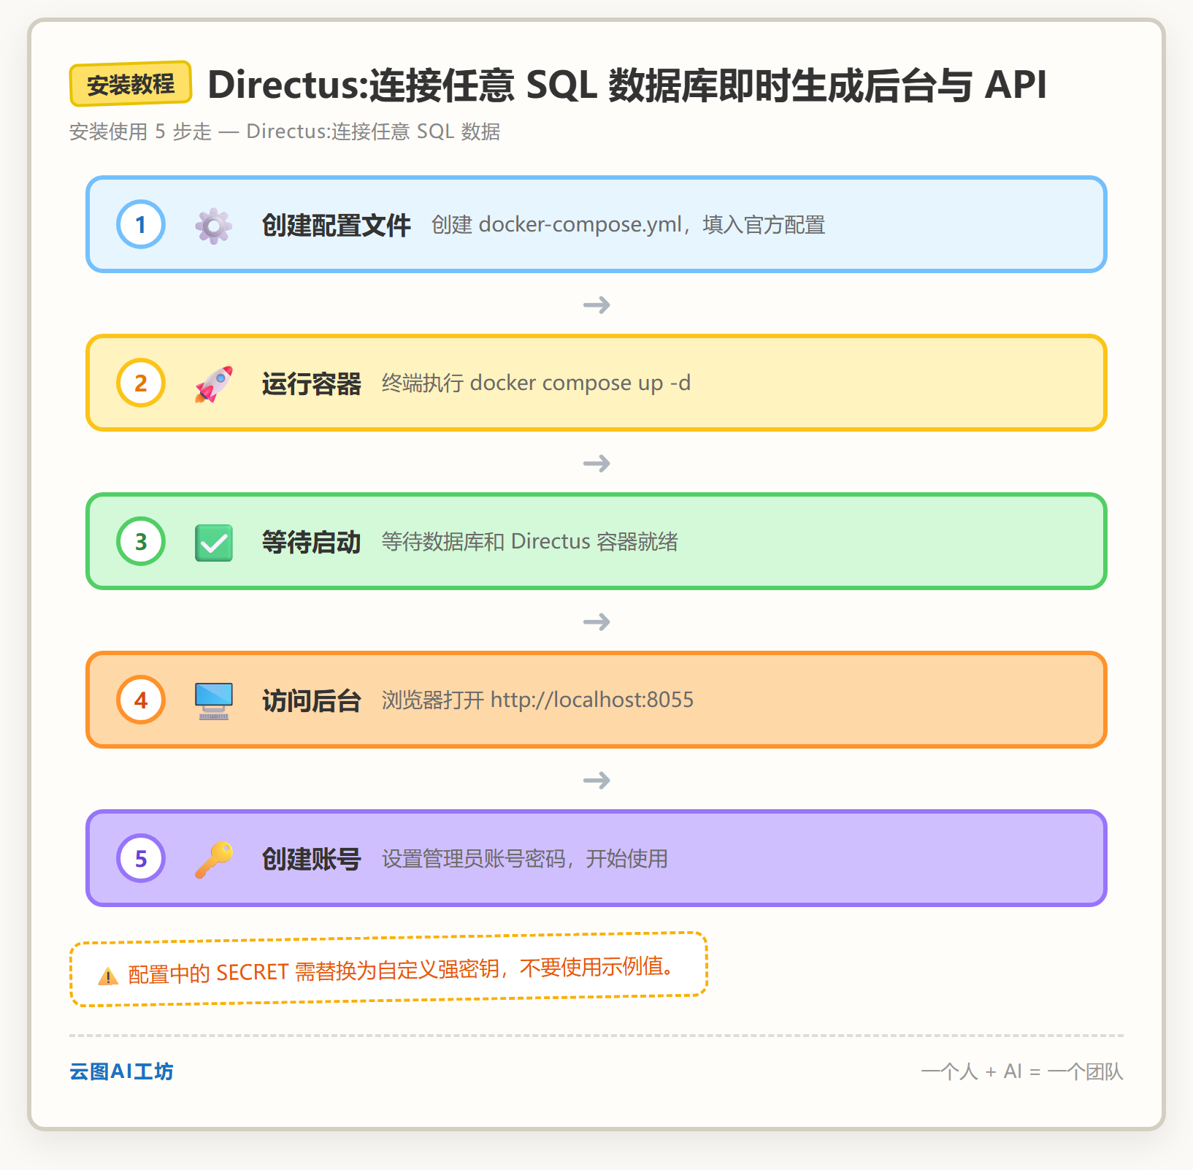Click the http://localhost:8055 address text
This screenshot has height=1170, width=1193.
(592, 700)
